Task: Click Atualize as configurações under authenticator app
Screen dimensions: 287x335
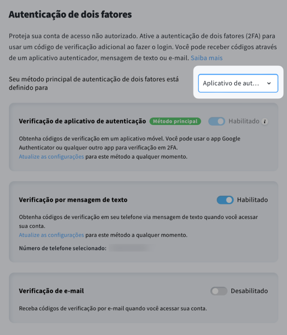Action: [51, 157]
